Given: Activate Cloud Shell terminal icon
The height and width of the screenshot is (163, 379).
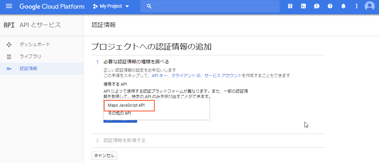Looking at the screenshot, I should pyautogui.click(x=303, y=6).
